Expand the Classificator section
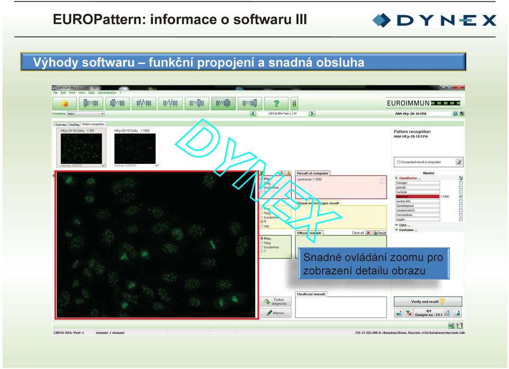509x369 pixels. (397, 178)
